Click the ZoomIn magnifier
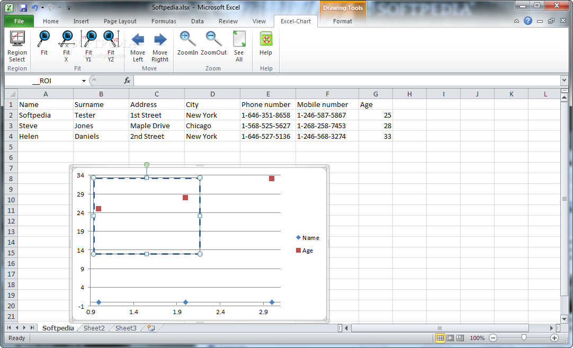Screen dimensions: 573x348 tap(187, 43)
